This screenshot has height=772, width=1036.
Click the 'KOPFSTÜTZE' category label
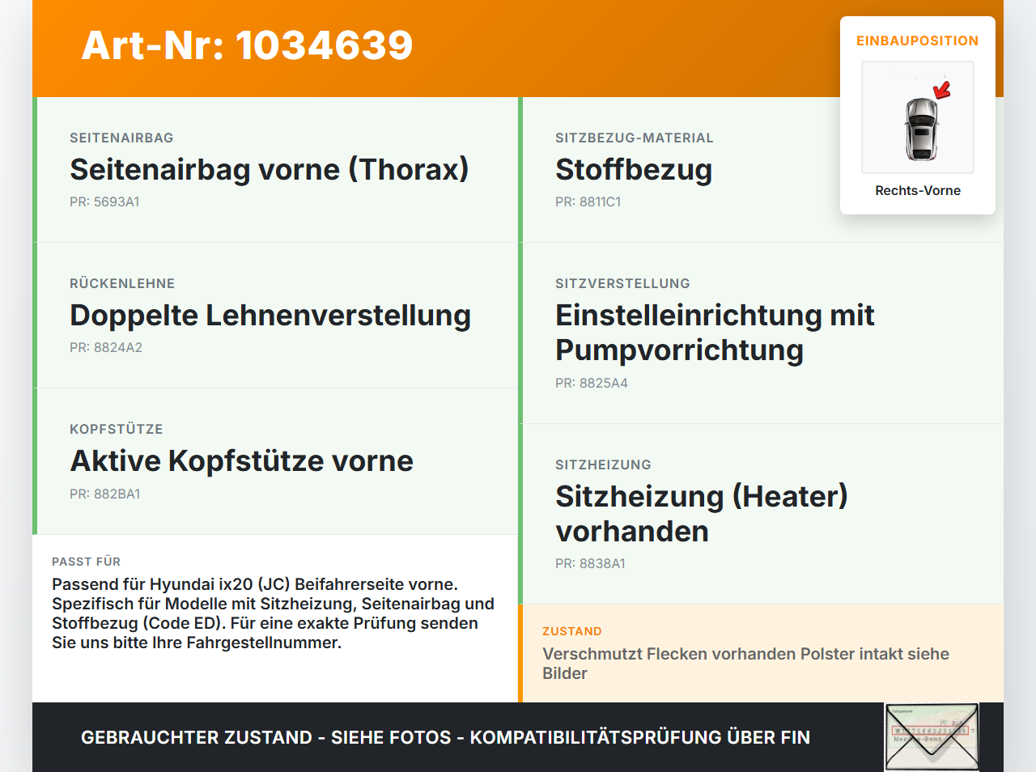[117, 430]
